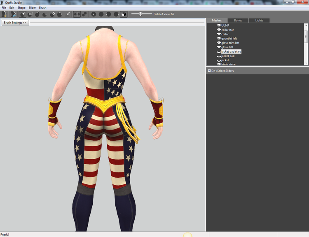
Task: Click the New Project toolbar icon
Action: pyautogui.click(x=4, y=14)
